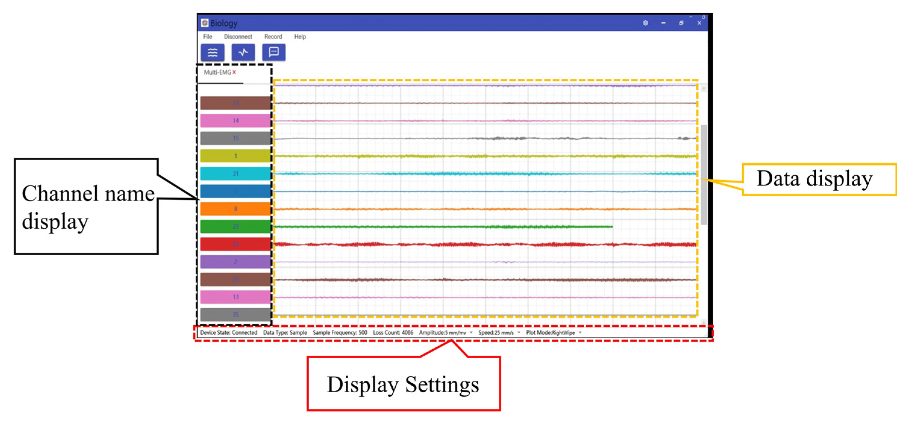Click the Biology app logo icon
Screen dimensions: 910x428
point(205,23)
